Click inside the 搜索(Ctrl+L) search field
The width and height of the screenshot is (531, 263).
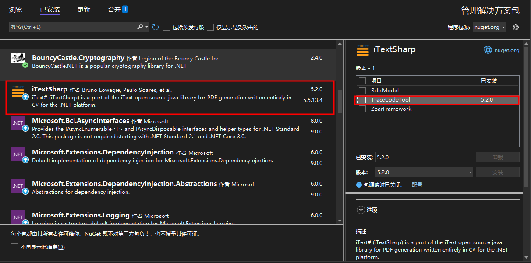coord(70,27)
